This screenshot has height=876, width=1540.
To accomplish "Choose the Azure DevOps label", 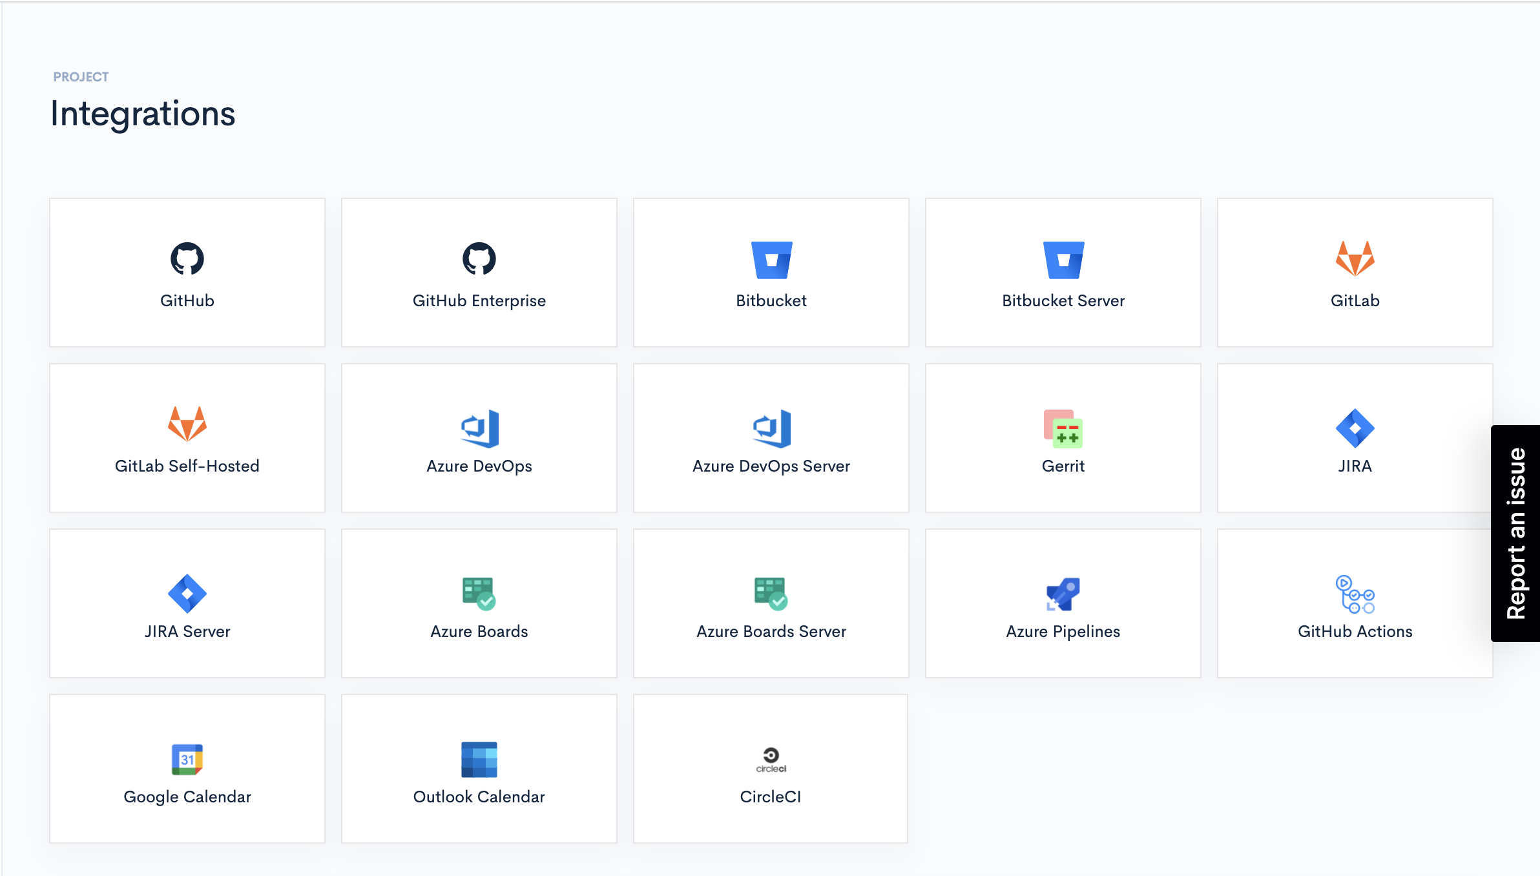I will click(479, 466).
